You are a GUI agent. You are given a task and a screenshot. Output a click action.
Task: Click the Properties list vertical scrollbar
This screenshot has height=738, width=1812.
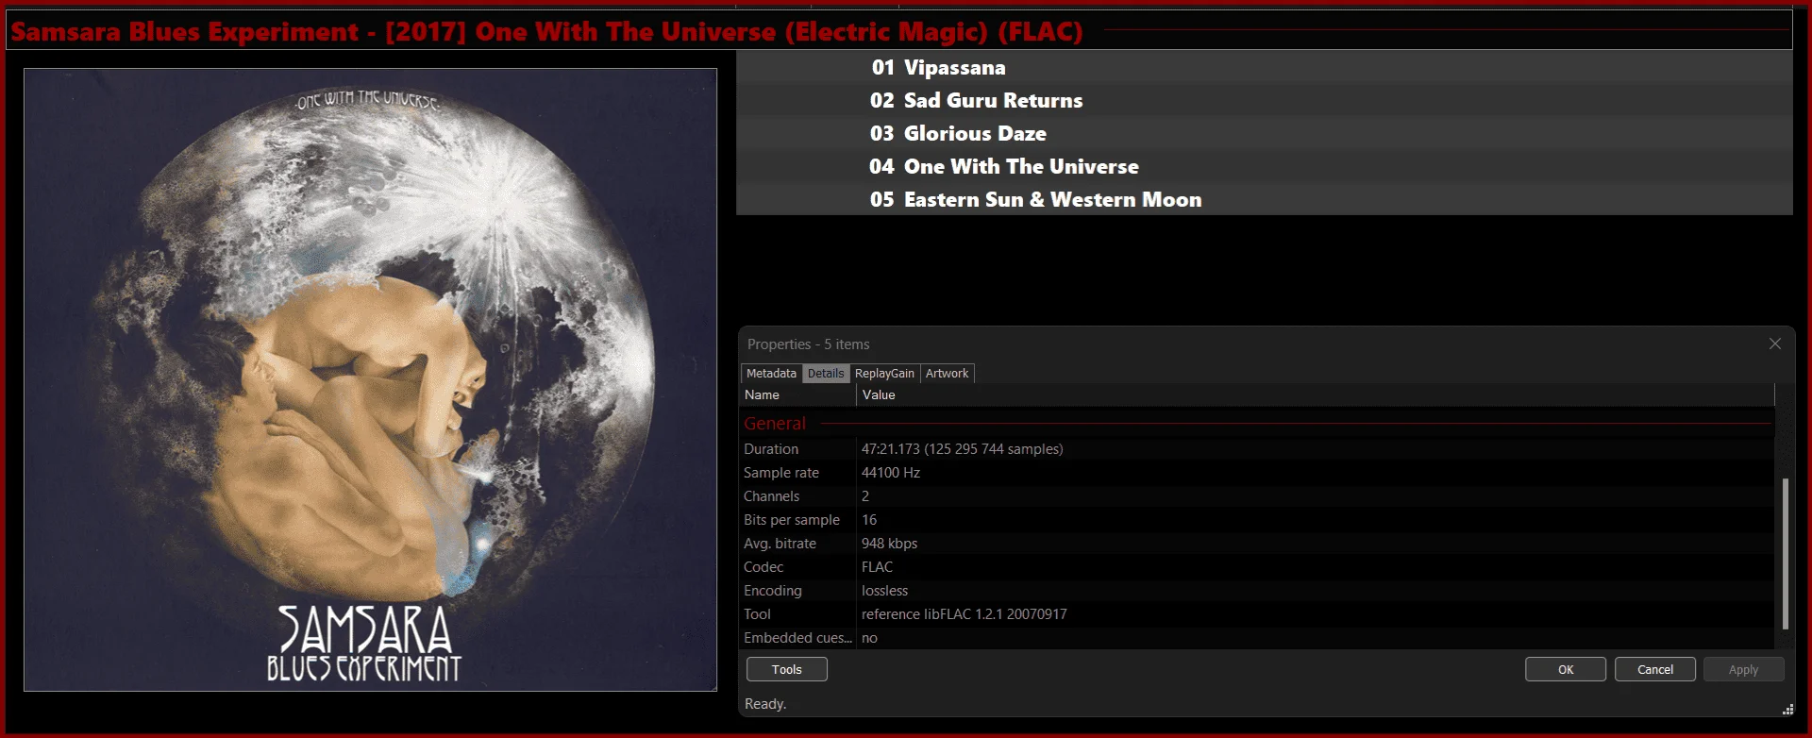click(x=1785, y=553)
